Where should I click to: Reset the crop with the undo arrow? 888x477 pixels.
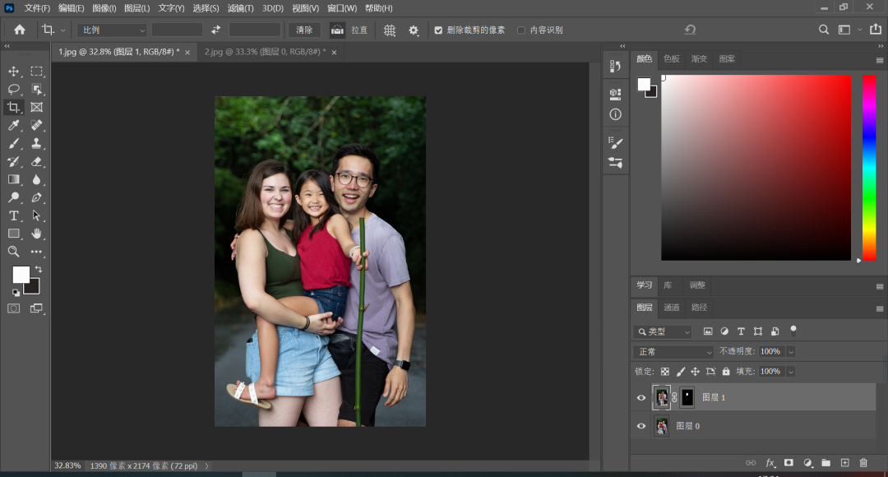click(x=690, y=30)
